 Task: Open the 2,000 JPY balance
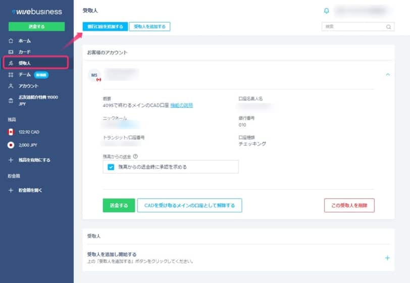[28, 145]
